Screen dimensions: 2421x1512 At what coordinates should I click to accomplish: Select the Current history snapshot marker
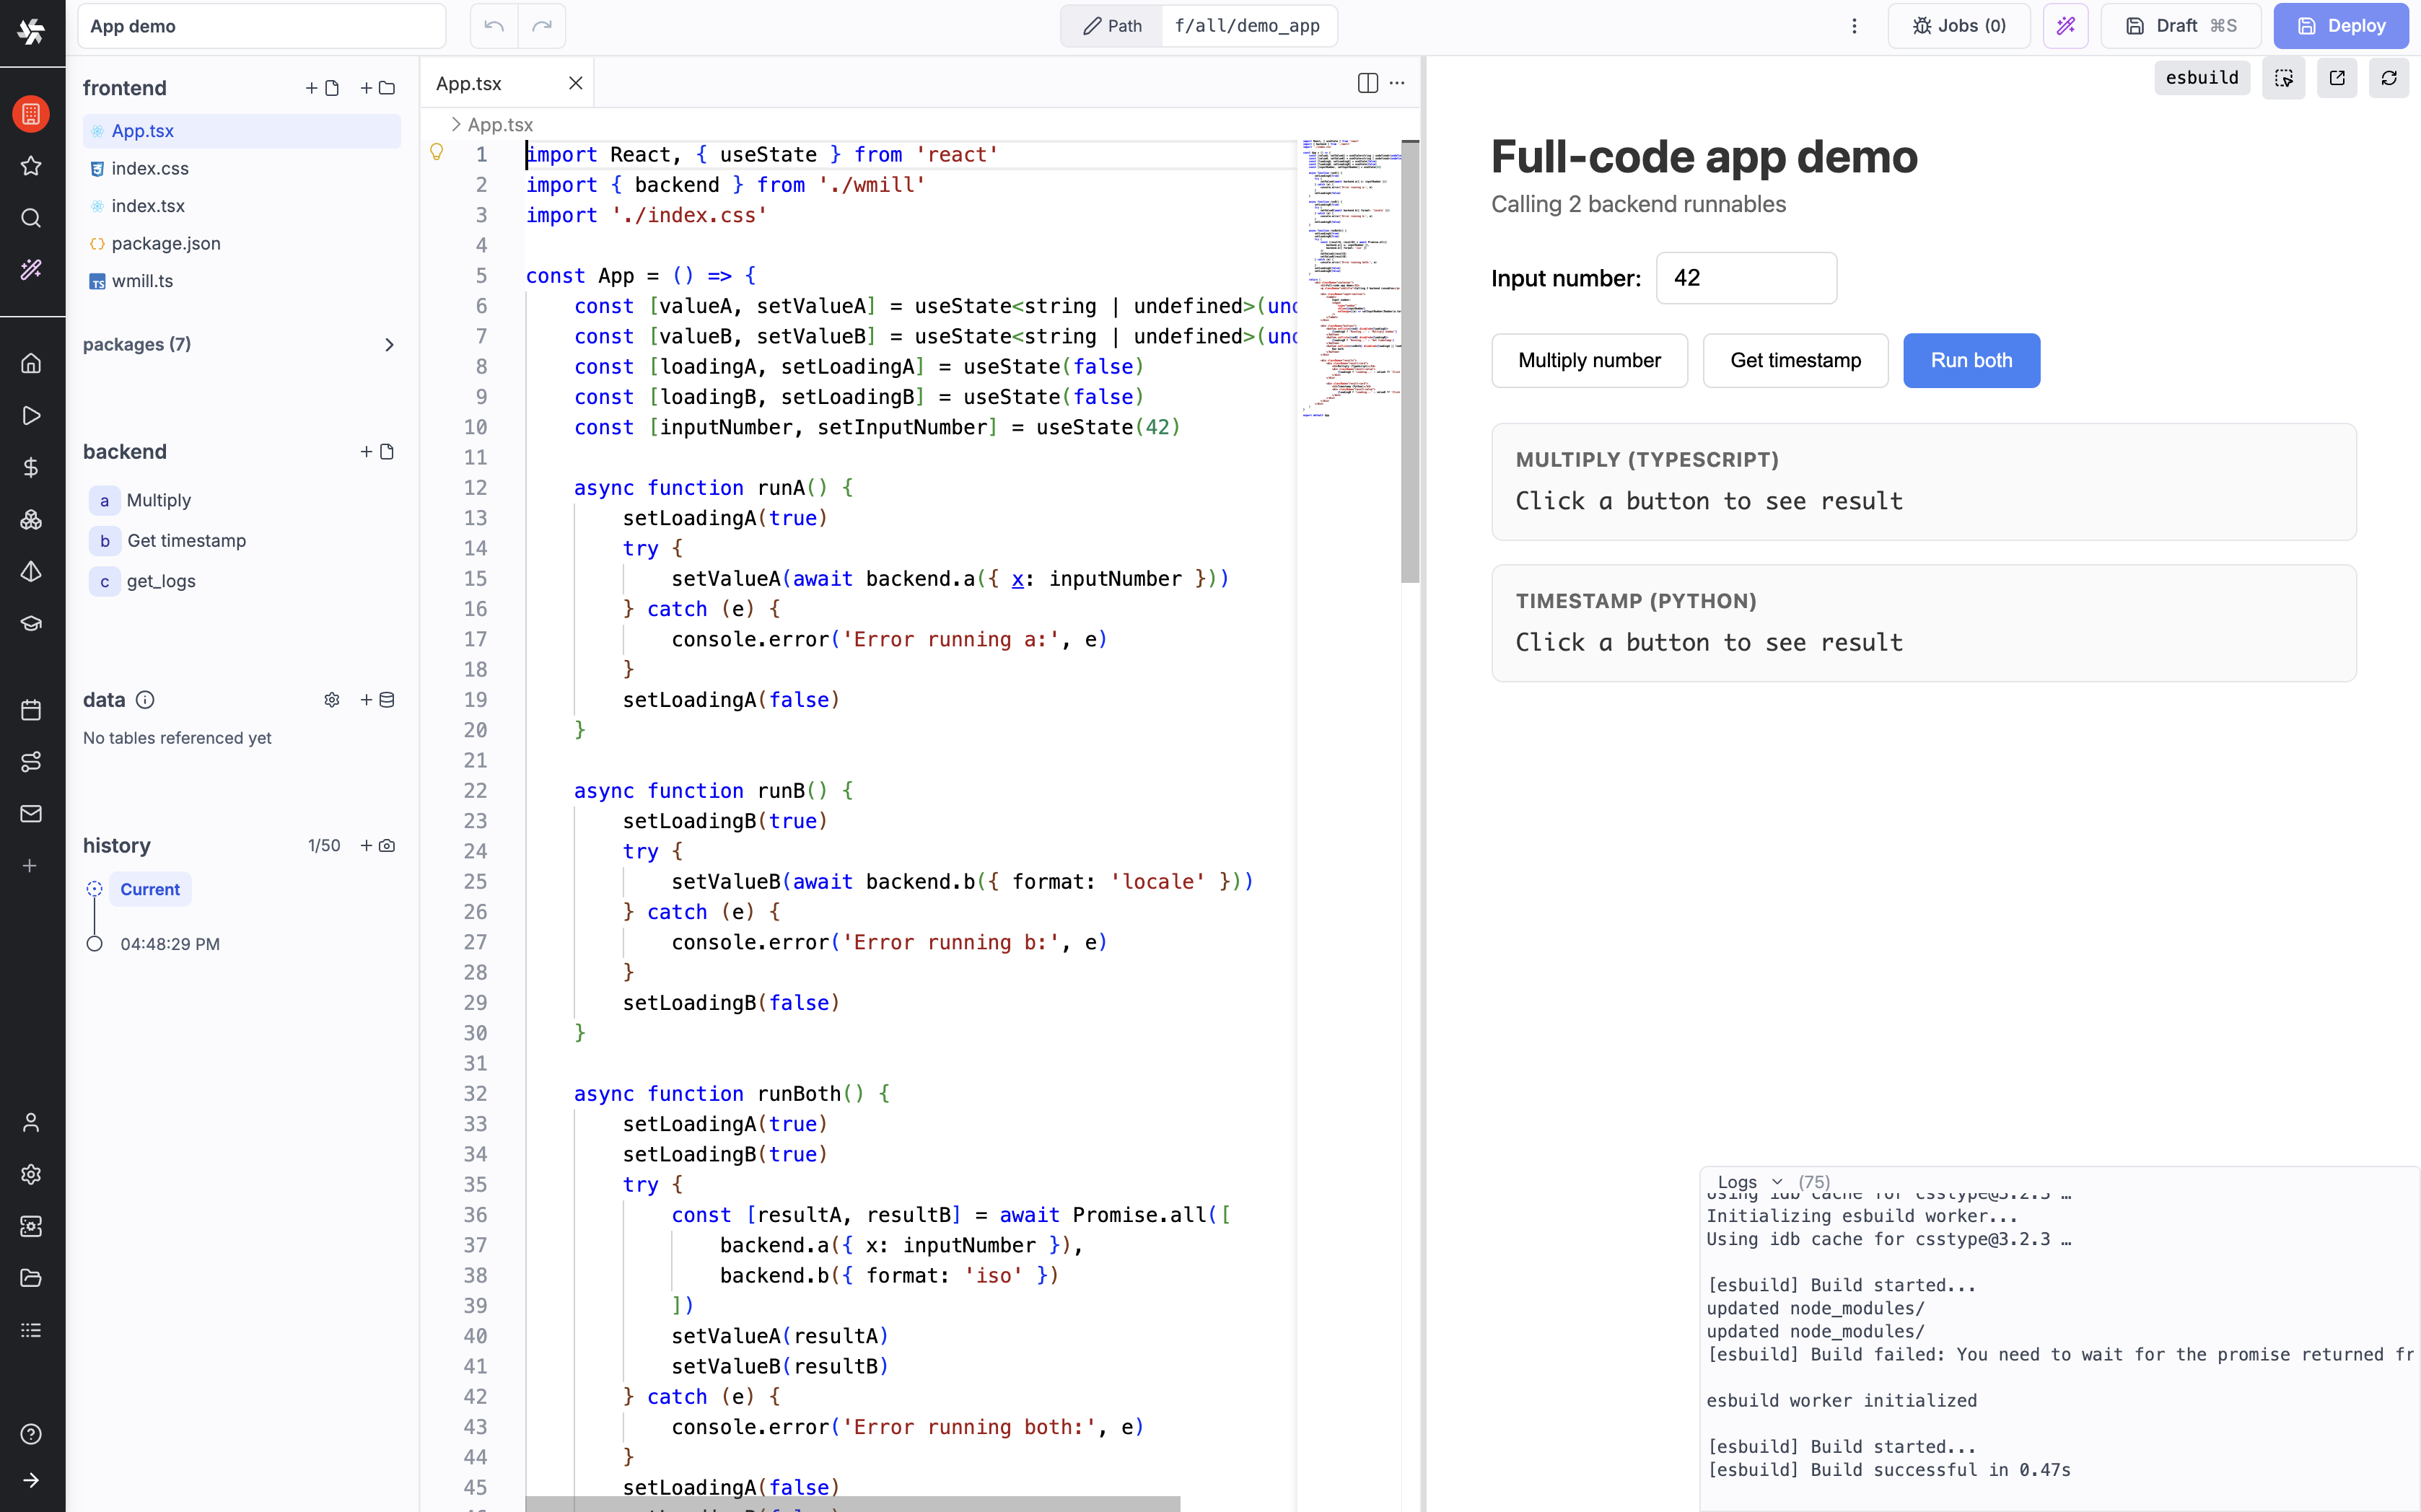(x=95, y=888)
